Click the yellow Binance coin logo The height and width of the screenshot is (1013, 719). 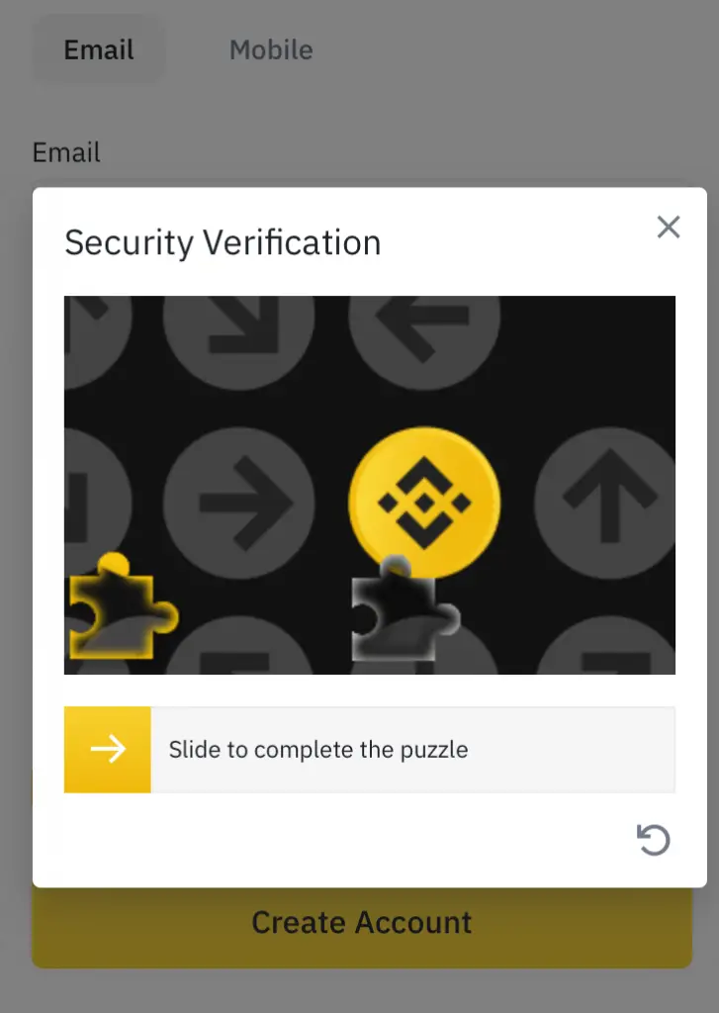click(423, 503)
